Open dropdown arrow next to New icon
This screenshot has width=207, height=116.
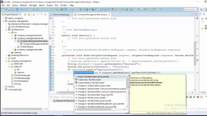pyautogui.click(x=6, y=9)
